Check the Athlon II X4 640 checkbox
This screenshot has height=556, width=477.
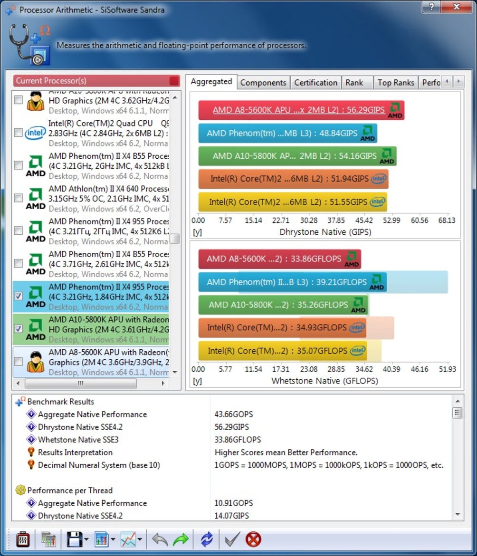click(18, 198)
